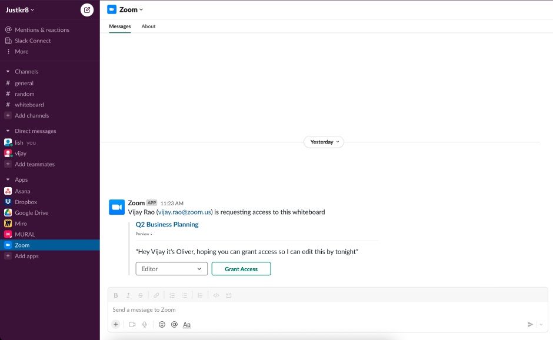Viewport: 553px width, 340px height.
Task: Open the Q2 Business Planning link
Action: [x=167, y=224]
